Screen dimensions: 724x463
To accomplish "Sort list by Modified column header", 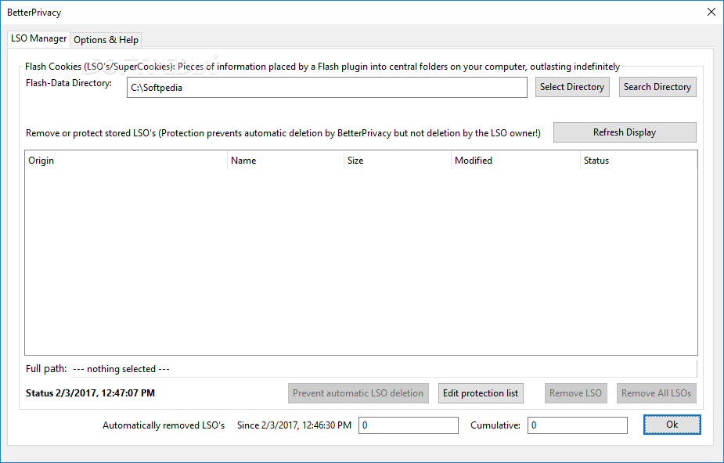I will point(515,161).
